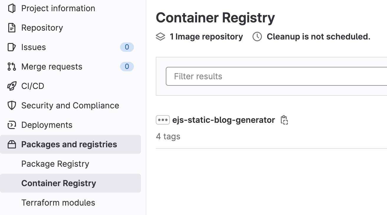Open Repository from the sidebar

[42, 28]
